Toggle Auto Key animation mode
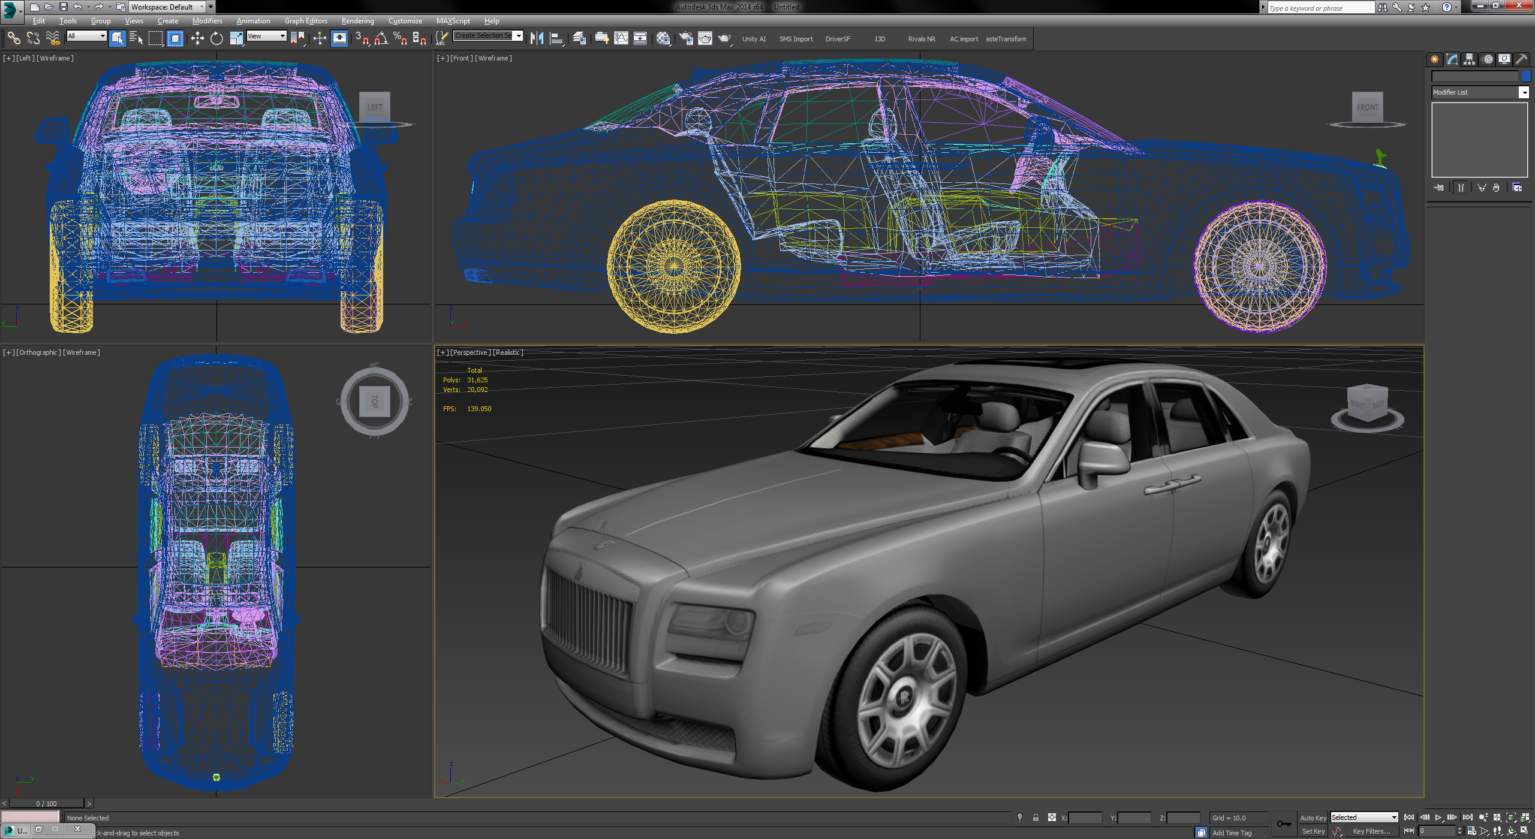 click(1313, 818)
